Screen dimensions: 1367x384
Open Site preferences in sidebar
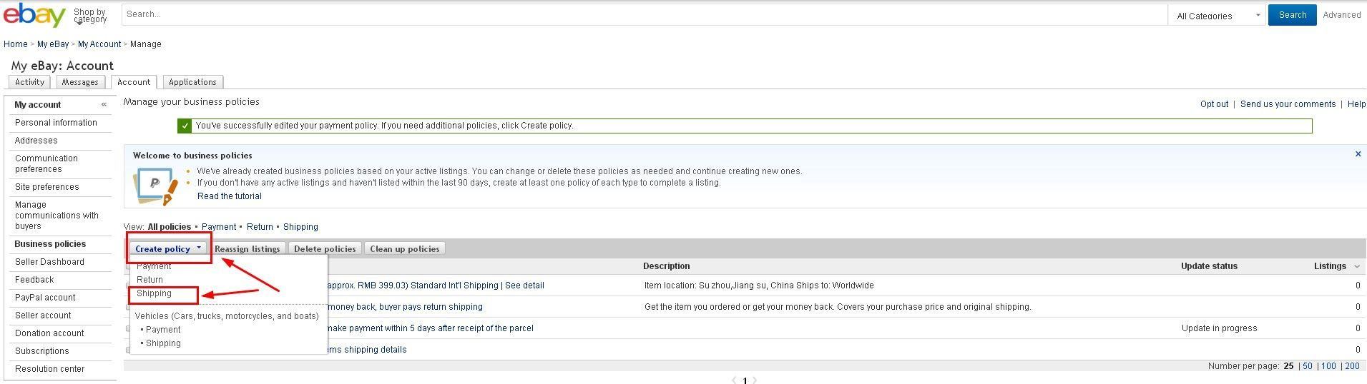pos(47,187)
